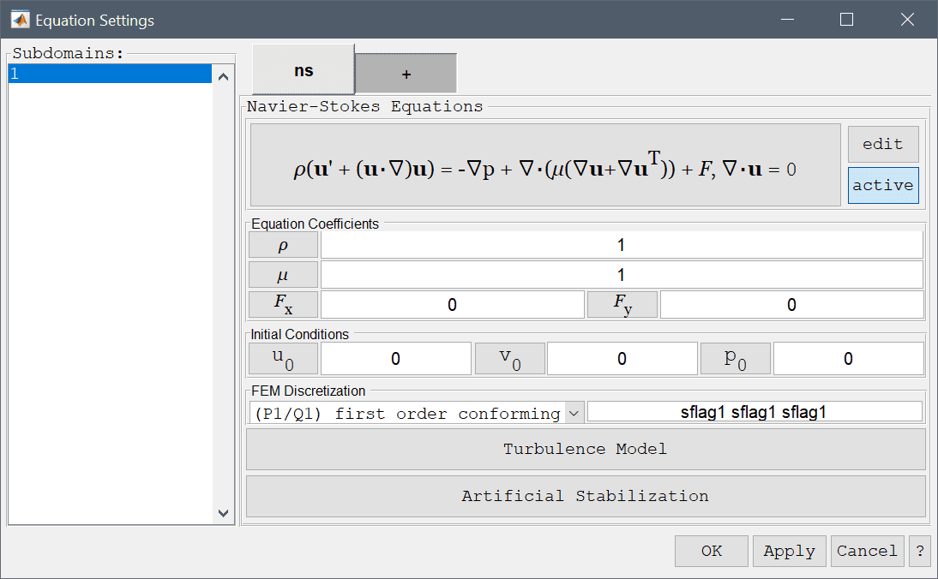Edit the density ρ value field
This screenshot has height=579, width=938.
point(622,245)
